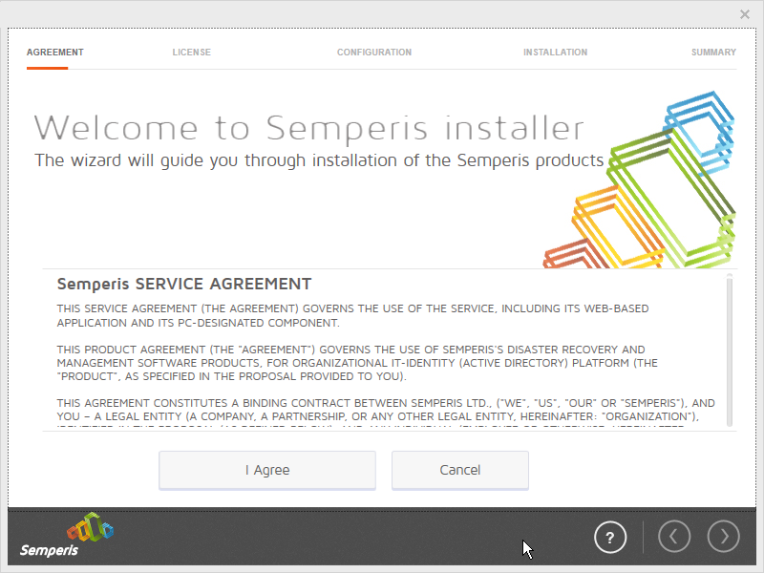Select the Agreement tab
Viewport: 764px width, 573px height.
[54, 53]
